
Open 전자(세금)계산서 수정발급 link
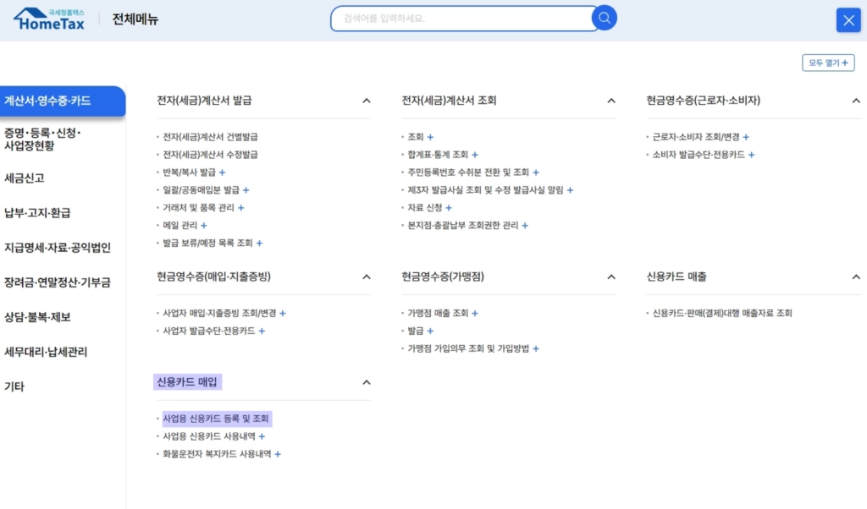[x=210, y=155]
